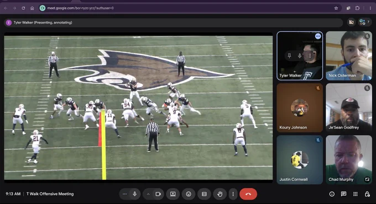Click the name label Koury Johnson
The image size is (376, 204).
tap(293, 127)
